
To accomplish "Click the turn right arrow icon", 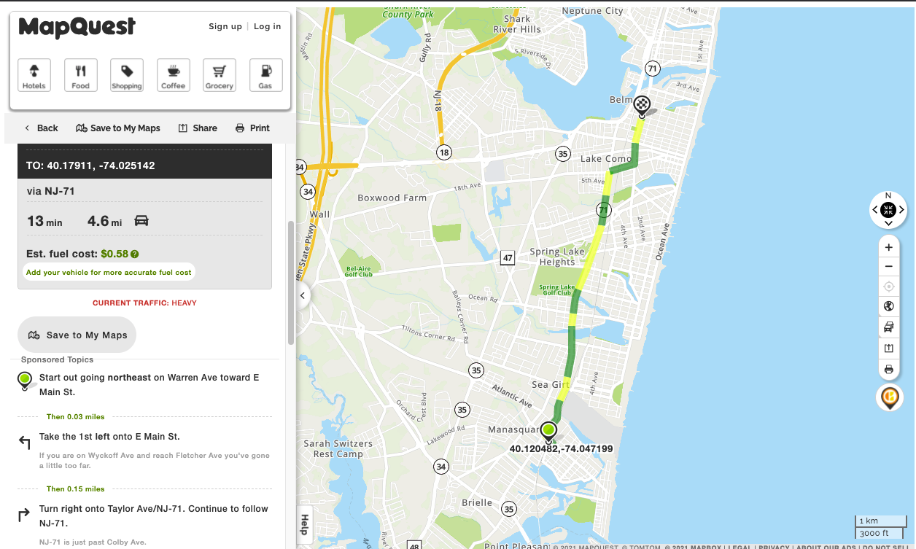I will pos(25,515).
